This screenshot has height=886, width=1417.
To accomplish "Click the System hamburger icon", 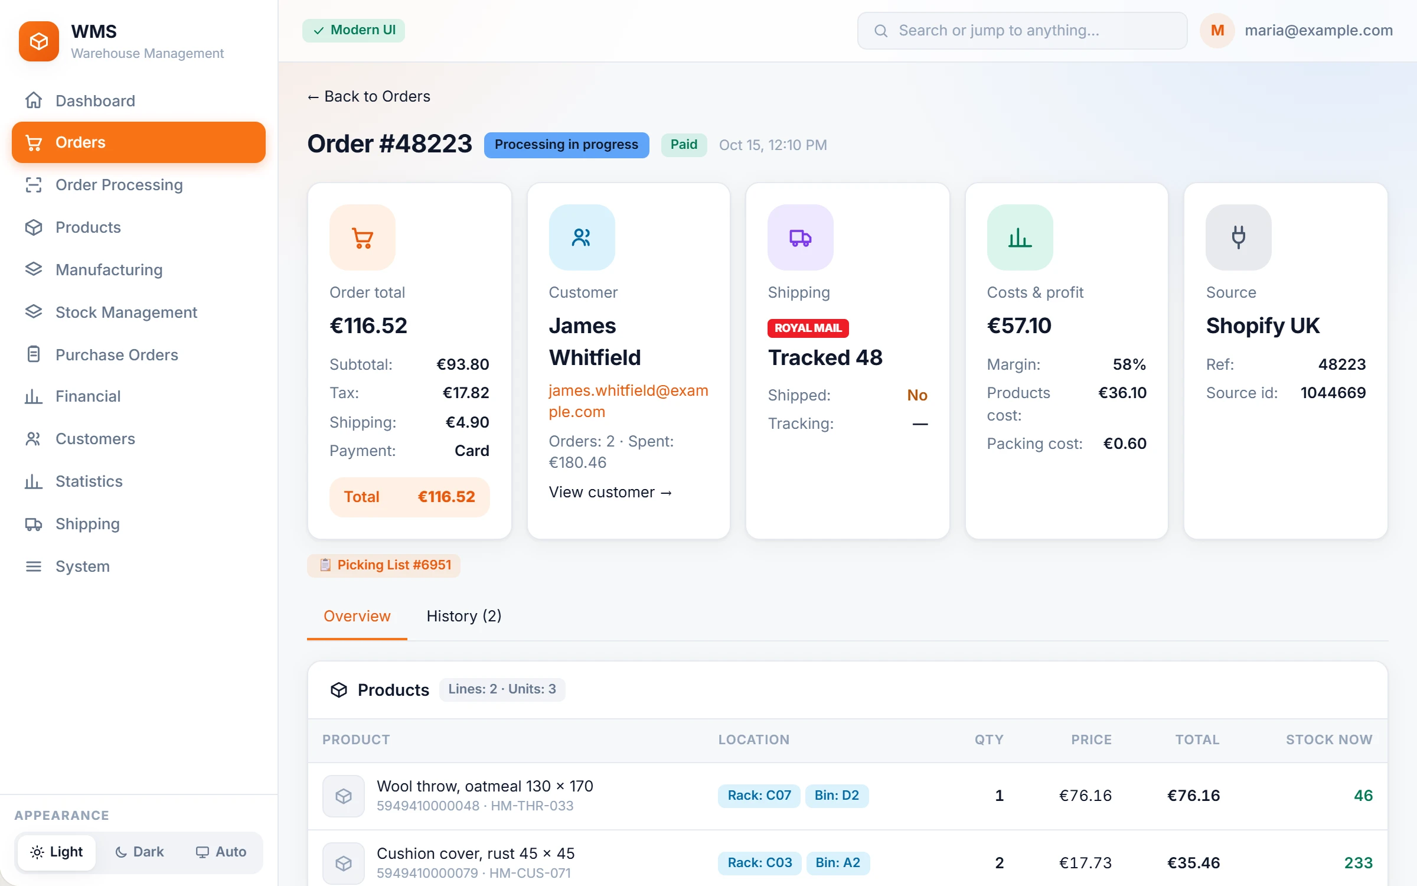I will tap(34, 566).
